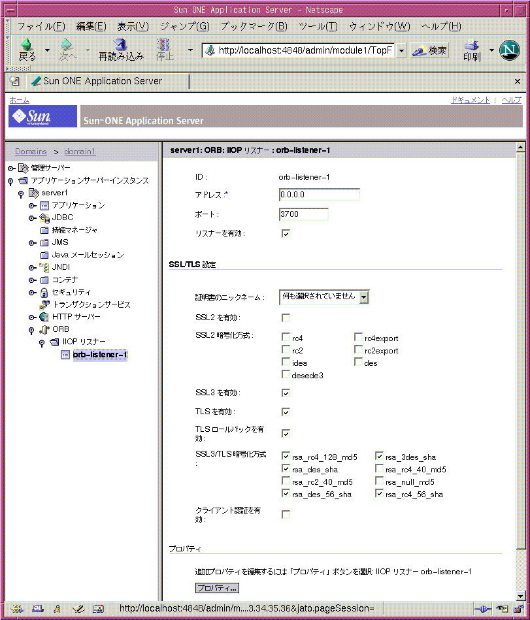Viewport: 530px width, 620px height.
Task: Click the Domains breadcrumb link
Action: tap(31, 152)
